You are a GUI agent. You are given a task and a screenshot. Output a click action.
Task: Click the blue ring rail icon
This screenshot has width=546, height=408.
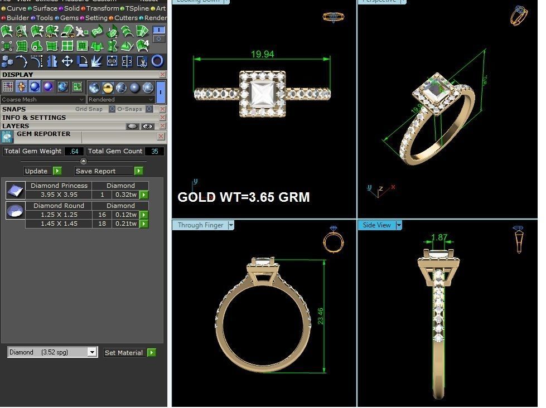[157, 61]
